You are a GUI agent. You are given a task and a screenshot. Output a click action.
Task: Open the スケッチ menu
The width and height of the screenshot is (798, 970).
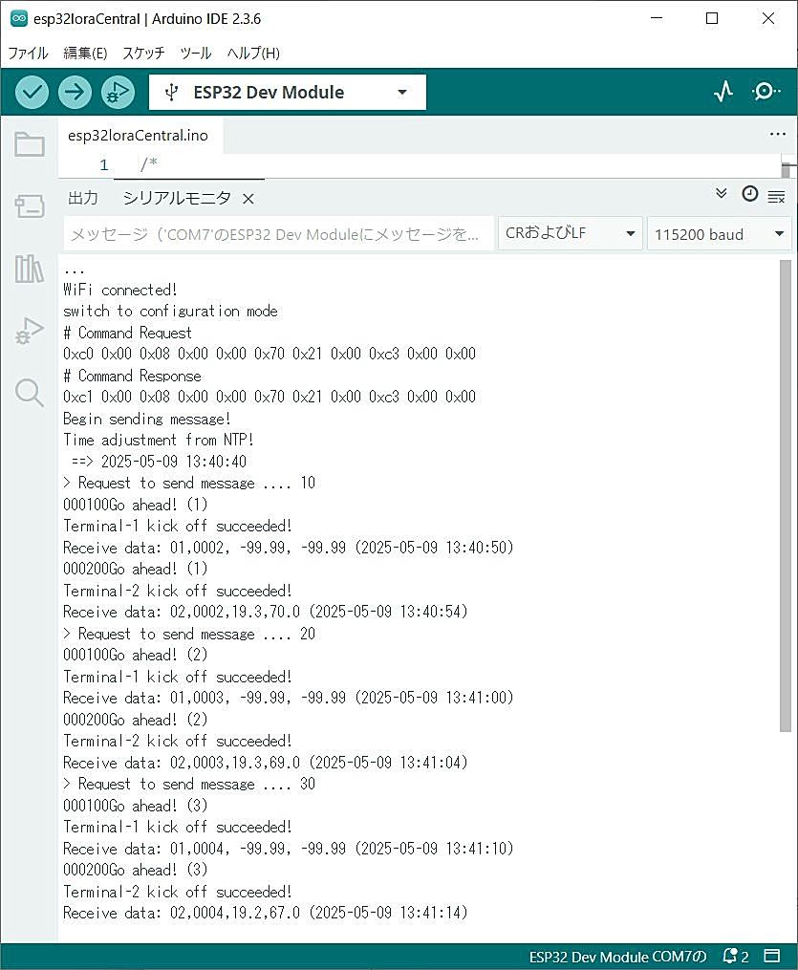pos(143,54)
